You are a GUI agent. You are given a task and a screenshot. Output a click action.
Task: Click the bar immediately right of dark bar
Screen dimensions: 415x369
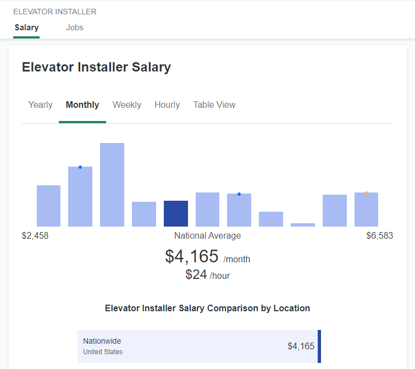[208, 210]
